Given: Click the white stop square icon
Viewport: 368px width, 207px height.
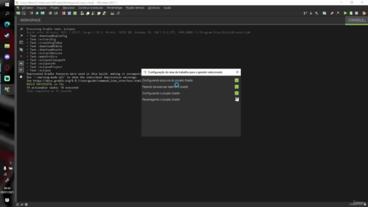Looking at the screenshot, I should (x=356, y=13).
